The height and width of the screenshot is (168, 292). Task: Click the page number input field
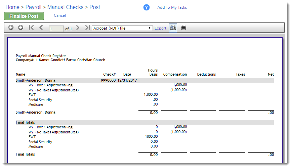[56, 29]
